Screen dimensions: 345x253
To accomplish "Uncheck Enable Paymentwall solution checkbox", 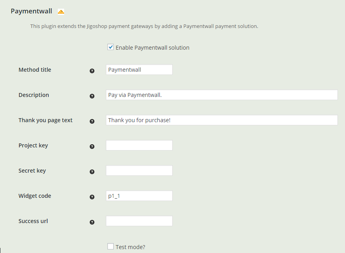I will coord(111,47).
